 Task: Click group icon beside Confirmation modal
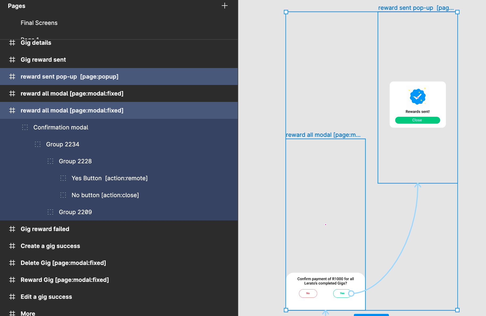click(x=25, y=127)
